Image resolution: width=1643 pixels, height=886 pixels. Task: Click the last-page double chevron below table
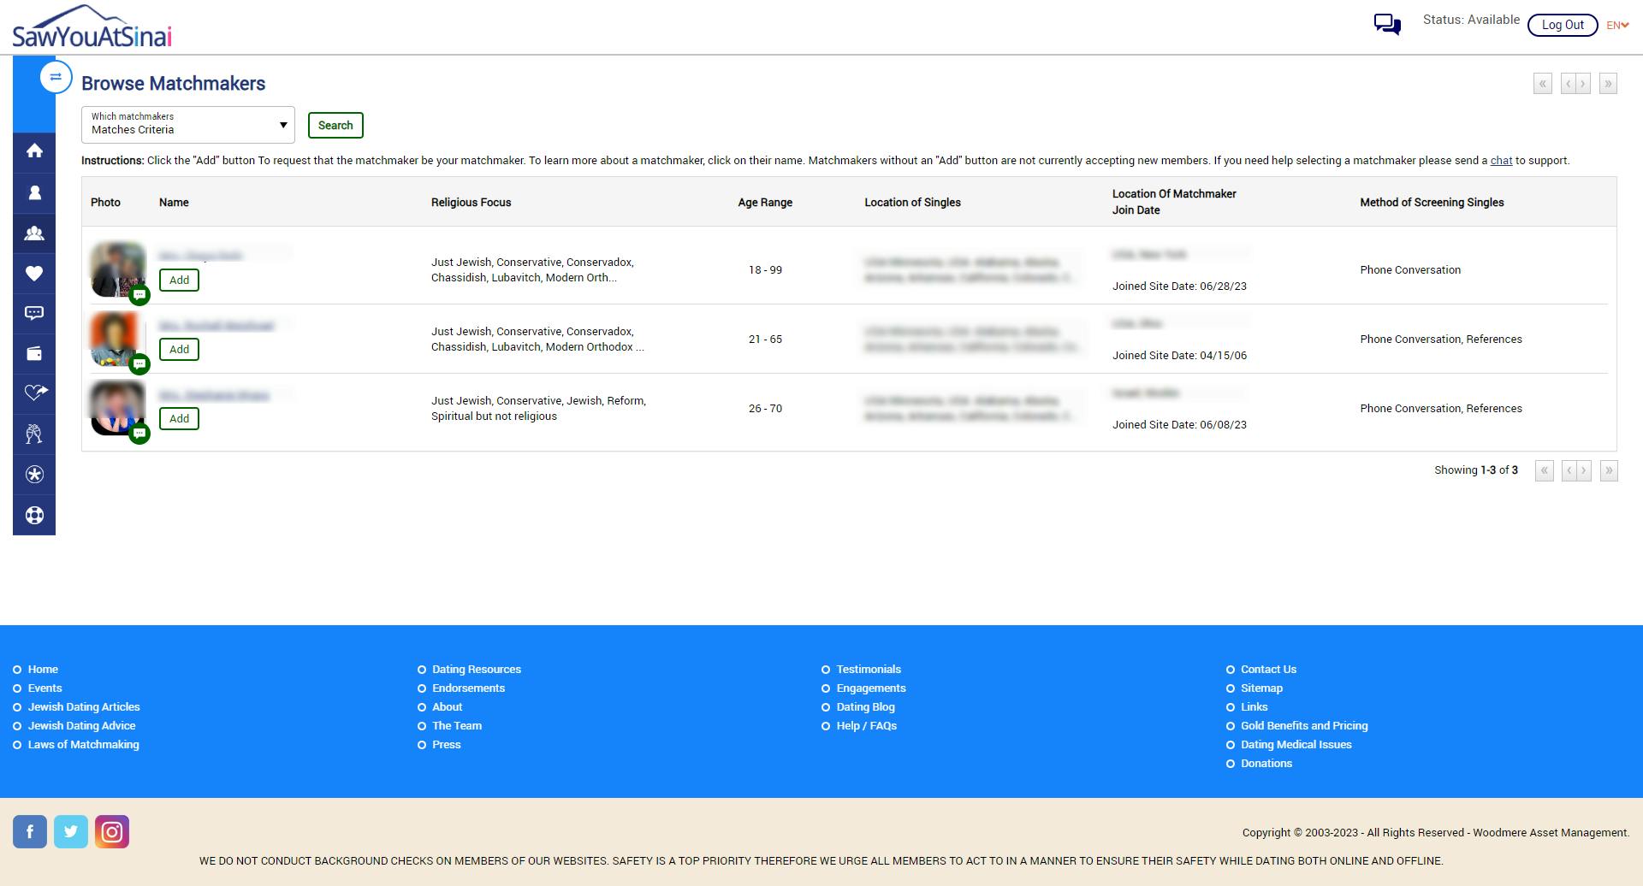[x=1608, y=470]
